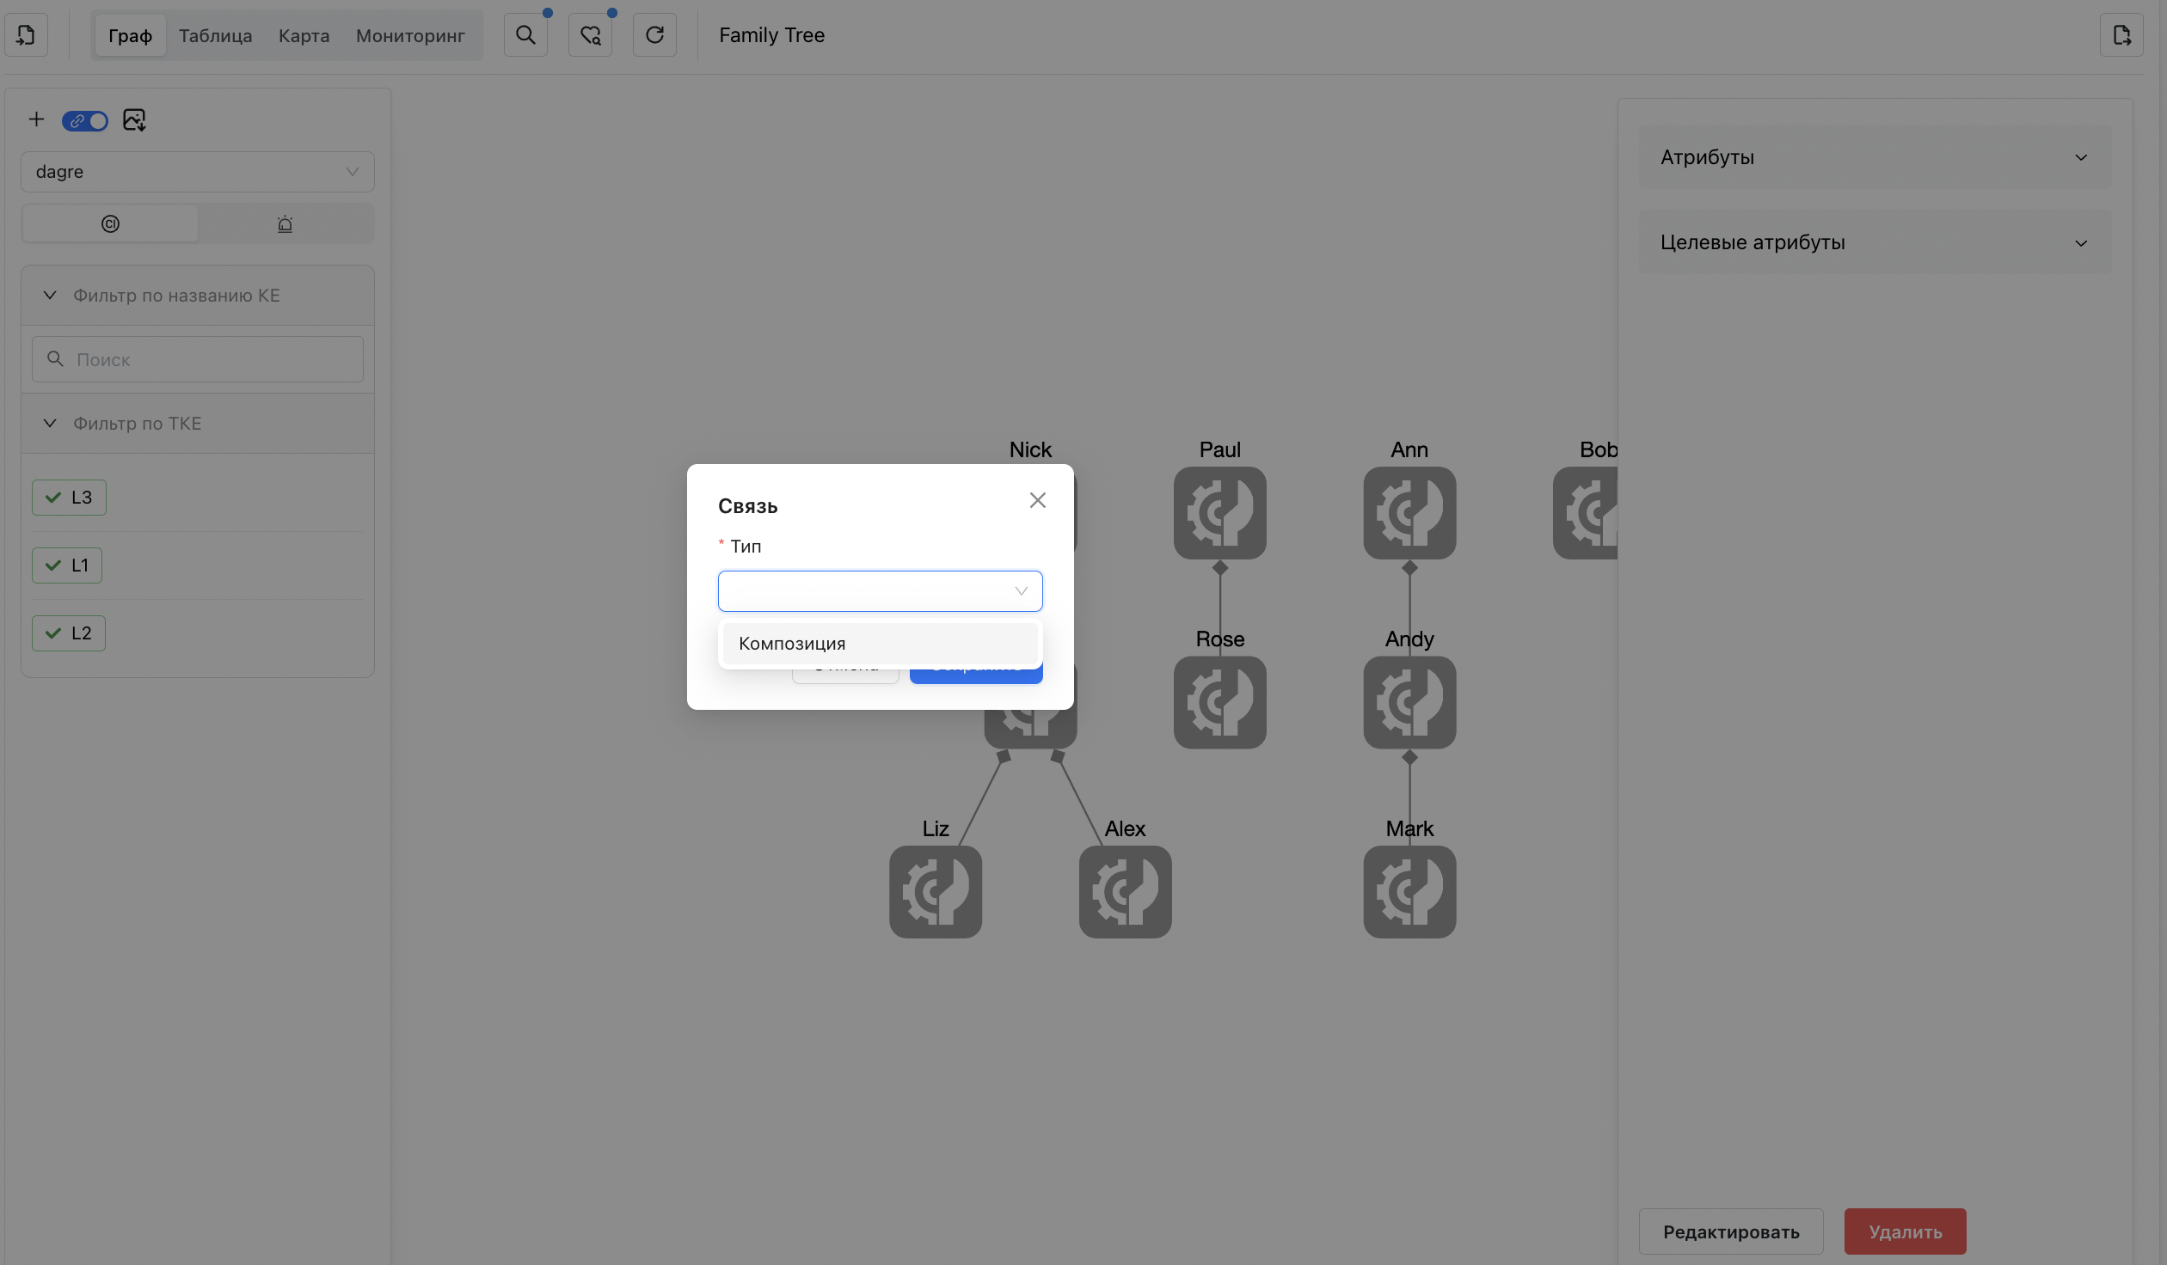Select the Paul node icon

tap(1220, 513)
